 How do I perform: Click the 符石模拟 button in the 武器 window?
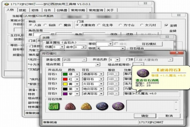pos(149,44)
